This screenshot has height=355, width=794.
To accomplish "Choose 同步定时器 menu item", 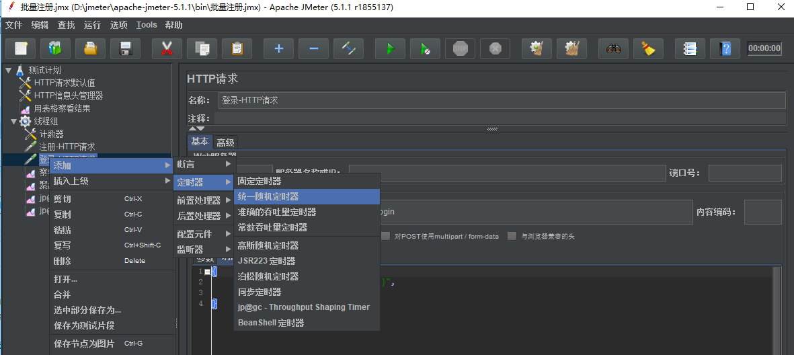I will pyautogui.click(x=307, y=292).
